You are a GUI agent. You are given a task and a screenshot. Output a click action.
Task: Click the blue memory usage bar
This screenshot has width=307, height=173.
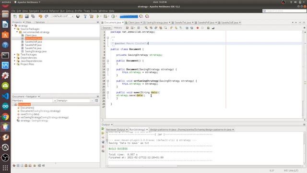[x=129, y=16]
